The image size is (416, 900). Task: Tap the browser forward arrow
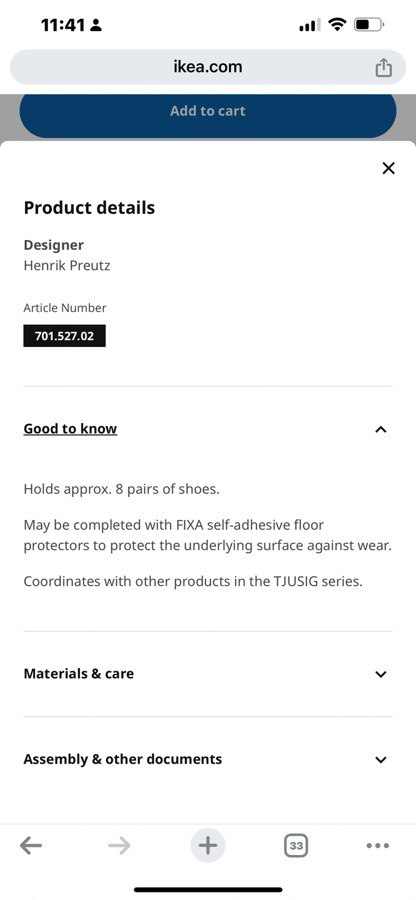coord(119,846)
